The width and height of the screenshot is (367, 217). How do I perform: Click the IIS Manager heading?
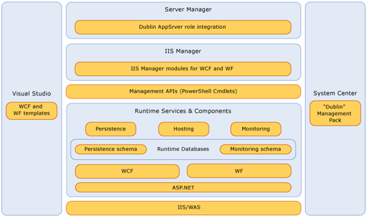pos(183,51)
